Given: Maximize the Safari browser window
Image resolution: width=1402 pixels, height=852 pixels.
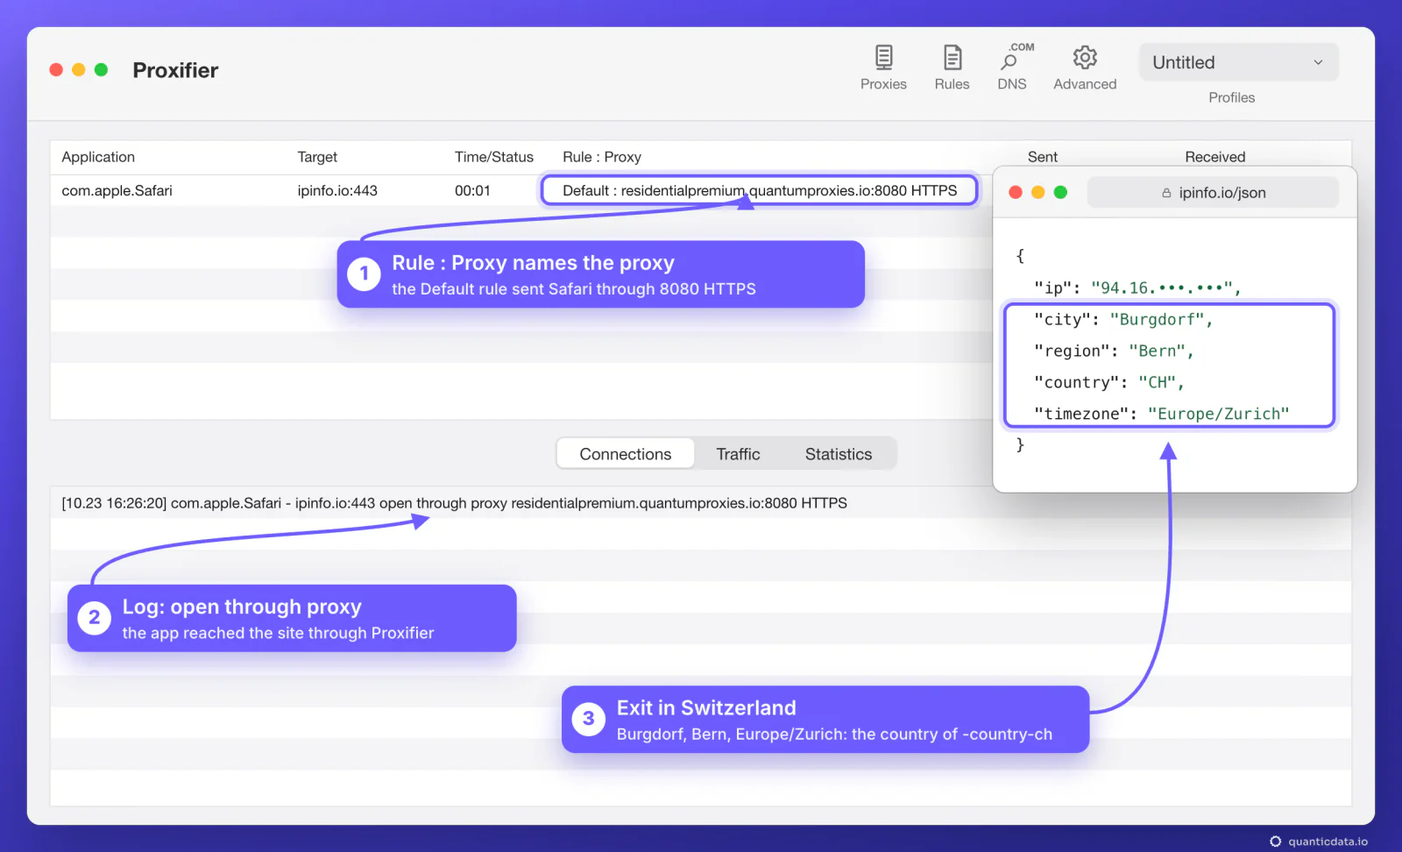Looking at the screenshot, I should tap(1060, 192).
